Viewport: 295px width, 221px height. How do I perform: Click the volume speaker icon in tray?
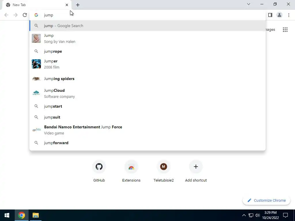click(x=258, y=215)
